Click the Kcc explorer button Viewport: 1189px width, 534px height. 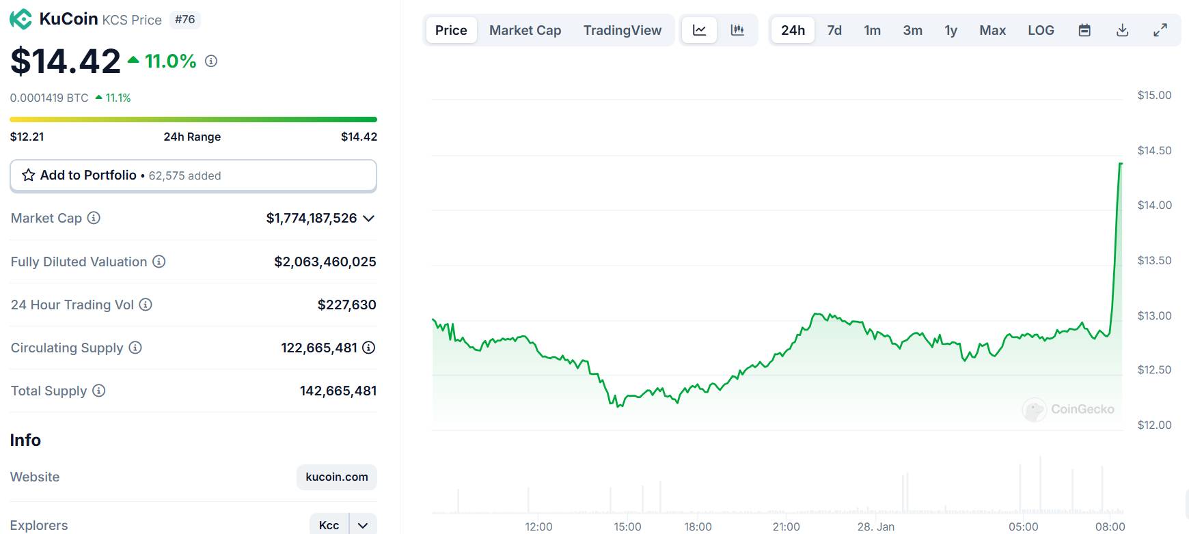tap(329, 525)
